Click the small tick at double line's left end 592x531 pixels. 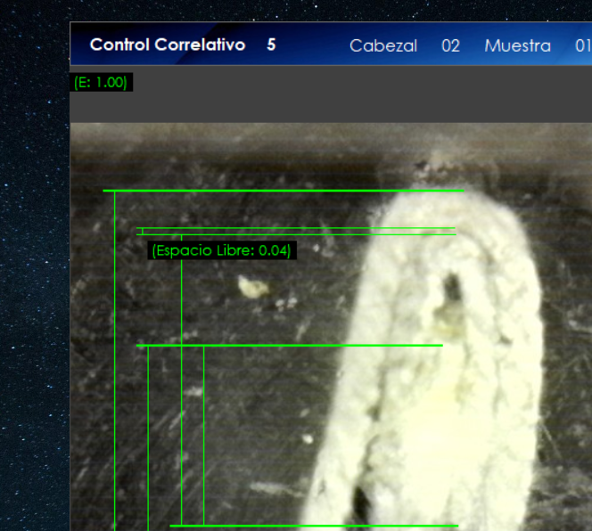(143, 232)
